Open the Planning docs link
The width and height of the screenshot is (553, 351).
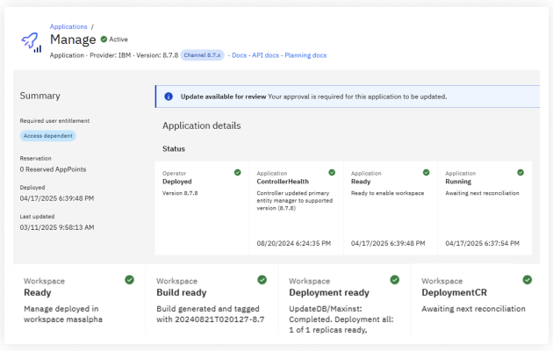(x=305, y=55)
